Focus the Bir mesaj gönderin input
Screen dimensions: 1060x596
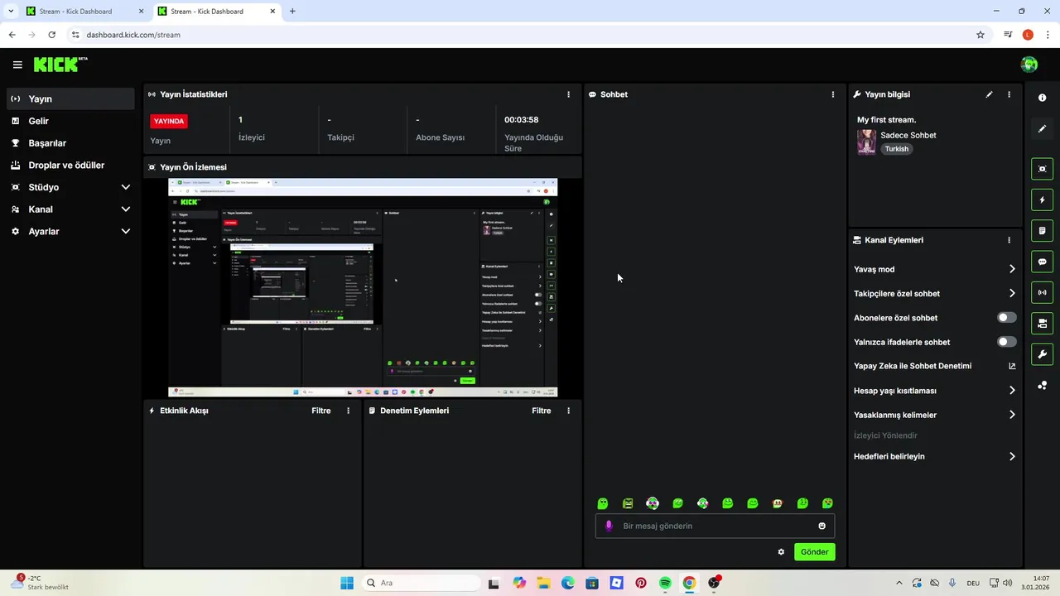[x=715, y=526]
